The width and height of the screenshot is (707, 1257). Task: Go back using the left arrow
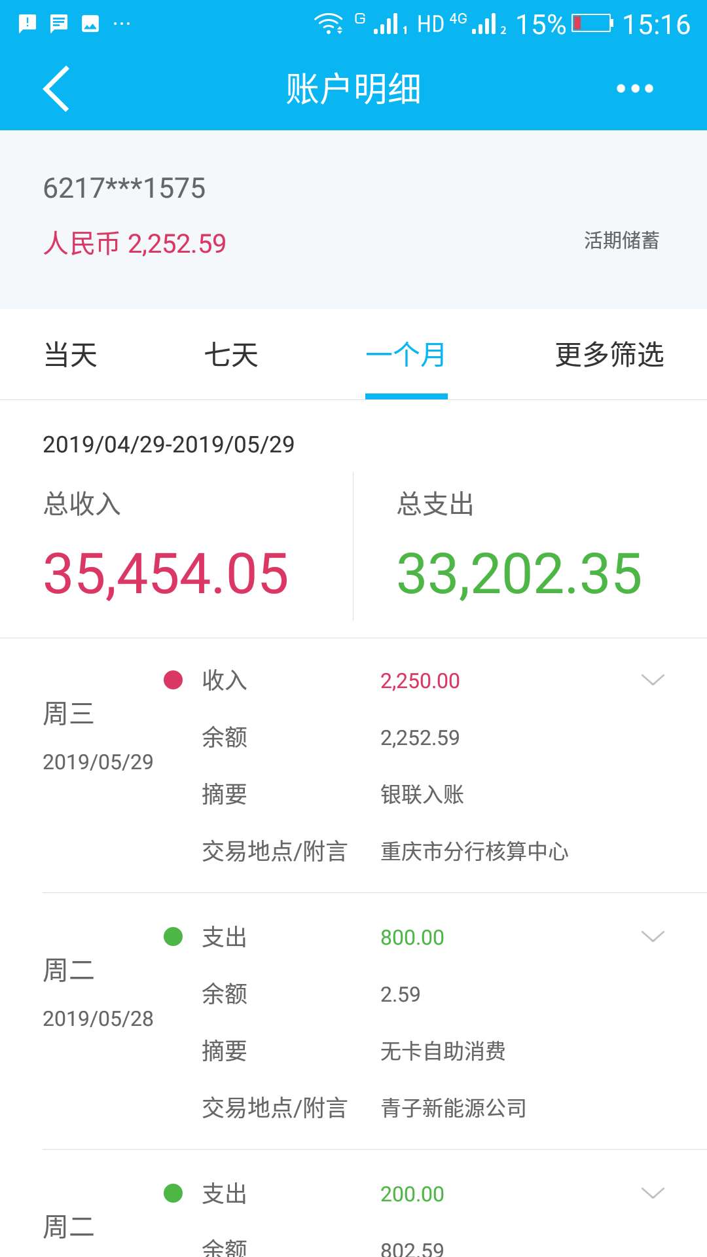click(x=56, y=88)
